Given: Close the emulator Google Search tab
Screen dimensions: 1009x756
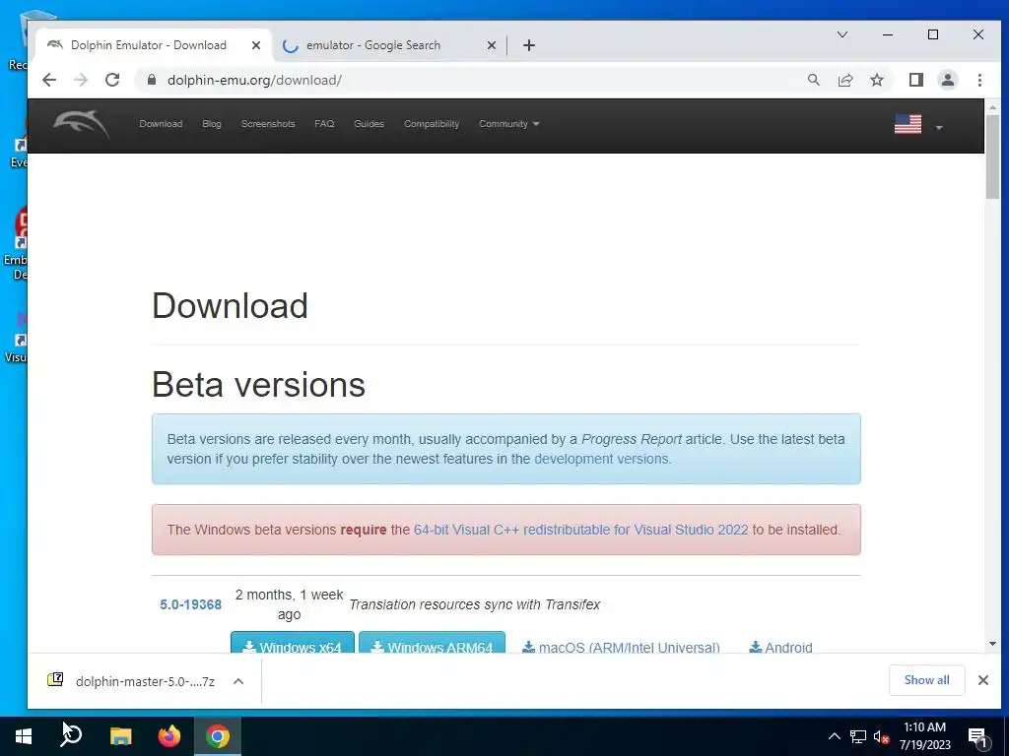Looking at the screenshot, I should [x=491, y=45].
